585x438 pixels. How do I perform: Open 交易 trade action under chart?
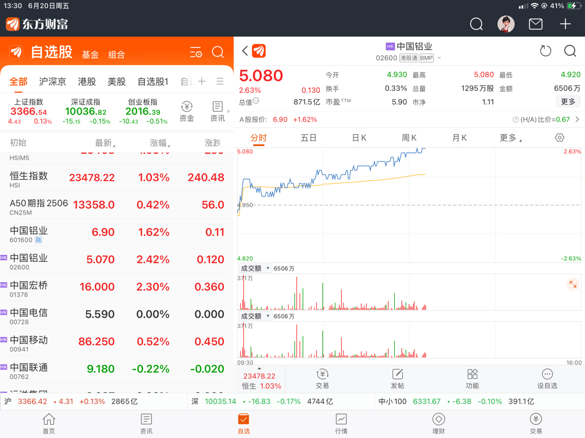click(x=322, y=379)
